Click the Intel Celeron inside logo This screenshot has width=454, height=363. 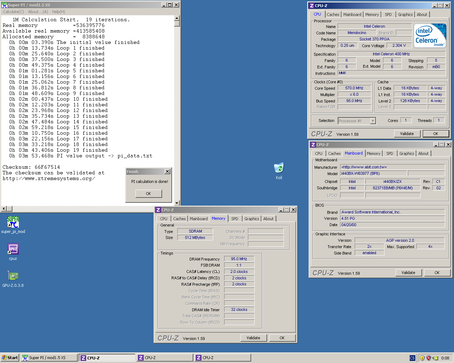click(430, 36)
